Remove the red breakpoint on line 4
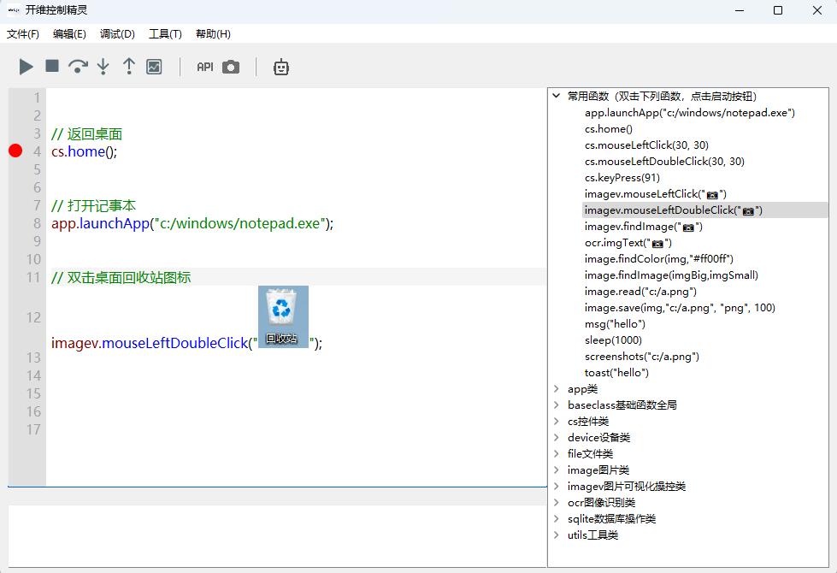This screenshot has width=837, height=573. tap(15, 151)
